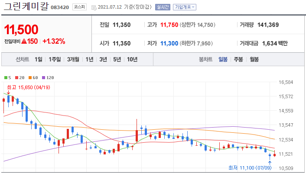
Task: Open the 기업개요 dropdown
Action: (x=185, y=7)
